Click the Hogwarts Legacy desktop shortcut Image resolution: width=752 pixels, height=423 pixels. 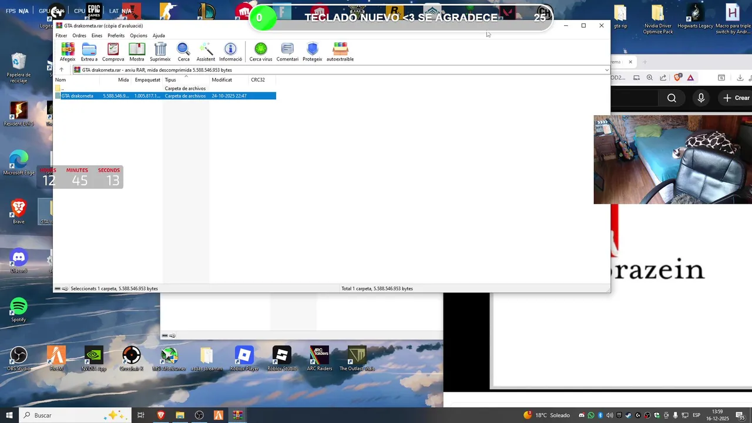tap(696, 16)
